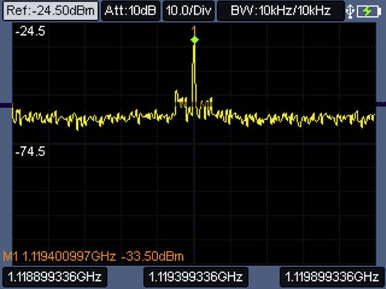Select the 10.0/Div scale setting
386x289 pixels.
coord(188,11)
